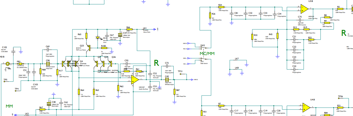This screenshot has height=116, width=353.
Task: Select the R68 560k resistor symbol
Action: [40, 71]
